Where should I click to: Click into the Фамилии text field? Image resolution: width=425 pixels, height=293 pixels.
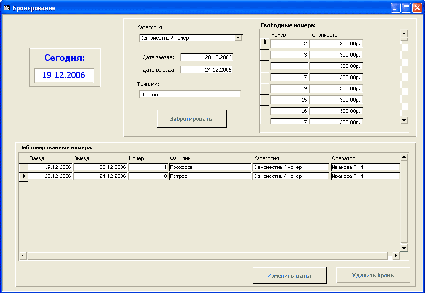click(x=190, y=95)
